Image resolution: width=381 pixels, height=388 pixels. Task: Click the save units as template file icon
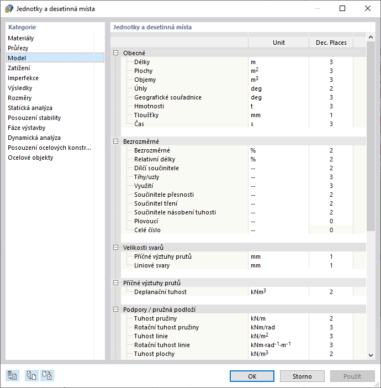[47, 375]
